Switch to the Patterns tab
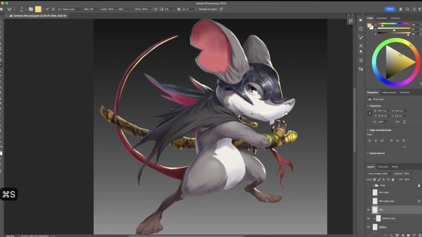Image resolution: width=422 pixels, height=237 pixels. [396, 18]
